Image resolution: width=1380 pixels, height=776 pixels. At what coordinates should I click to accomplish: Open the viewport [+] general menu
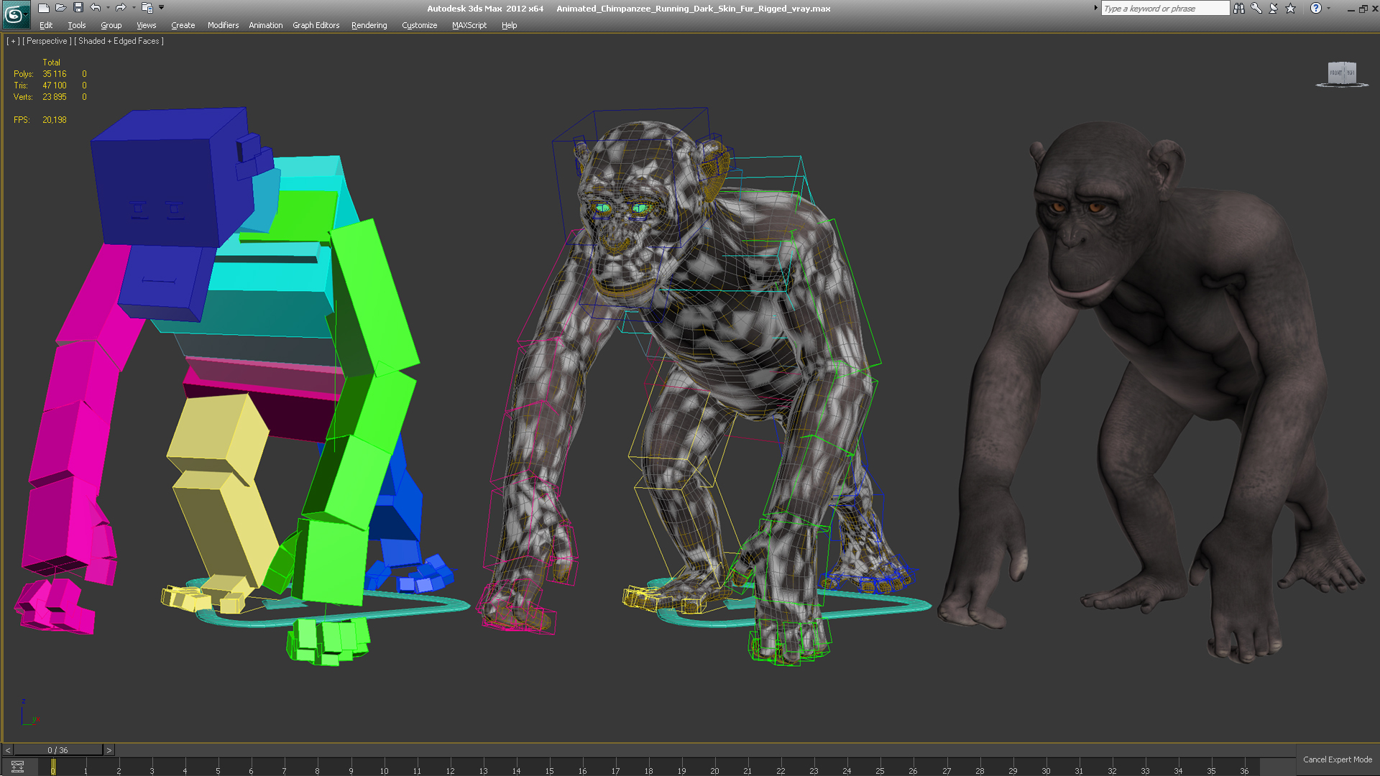pyautogui.click(x=13, y=41)
